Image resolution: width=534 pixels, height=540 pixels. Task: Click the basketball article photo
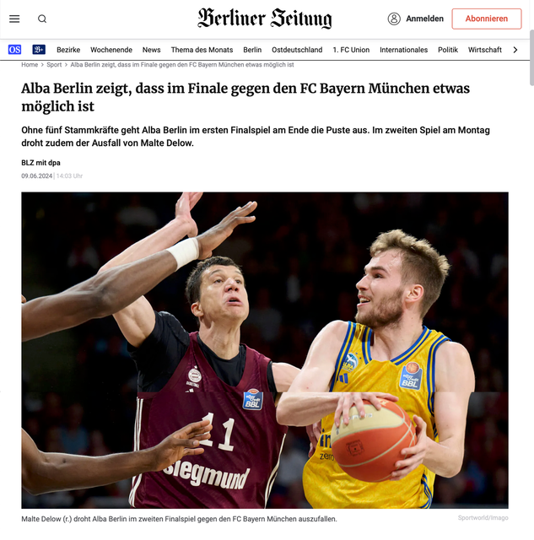(x=265, y=350)
